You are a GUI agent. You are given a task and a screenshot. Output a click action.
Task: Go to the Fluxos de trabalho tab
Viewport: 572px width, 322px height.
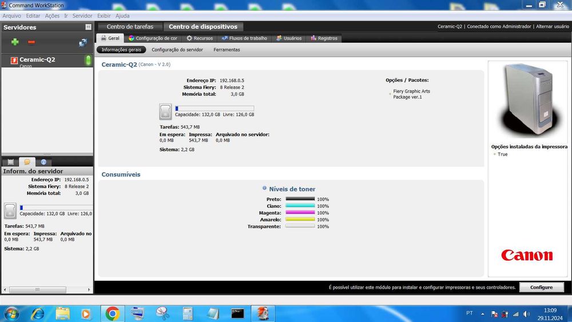(244, 38)
